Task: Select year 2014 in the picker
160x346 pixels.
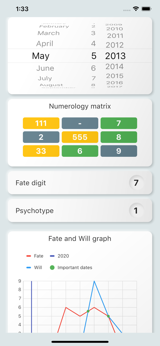Action: click(115, 66)
